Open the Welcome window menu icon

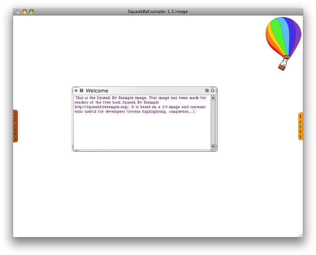(81, 91)
